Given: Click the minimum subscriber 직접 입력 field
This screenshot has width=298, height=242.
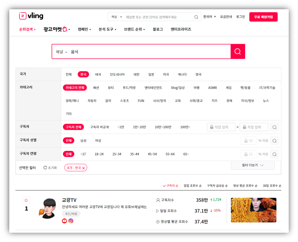Looking at the screenshot, I should point(221,127).
